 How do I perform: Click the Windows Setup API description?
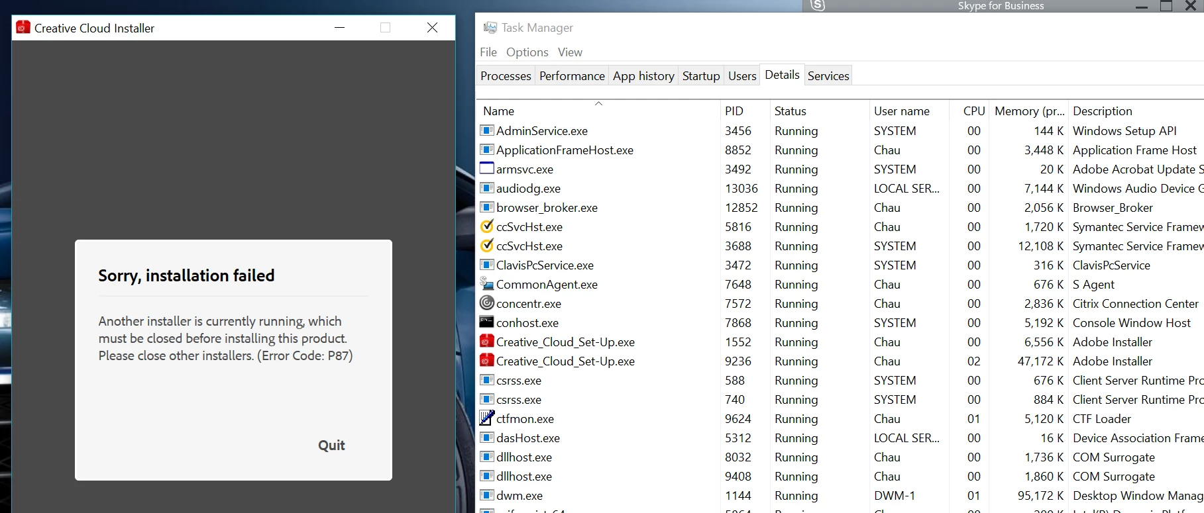coord(1124,130)
